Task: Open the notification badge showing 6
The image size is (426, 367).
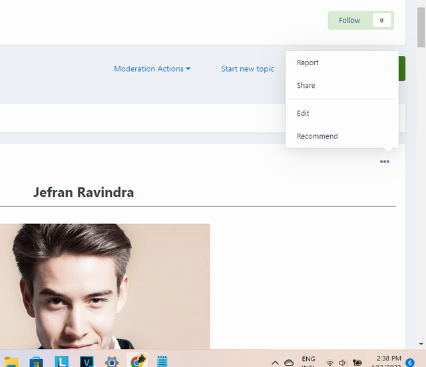Action: (410, 362)
